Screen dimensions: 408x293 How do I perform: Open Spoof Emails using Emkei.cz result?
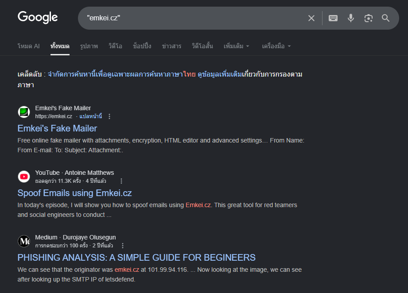pyautogui.click(x=75, y=193)
